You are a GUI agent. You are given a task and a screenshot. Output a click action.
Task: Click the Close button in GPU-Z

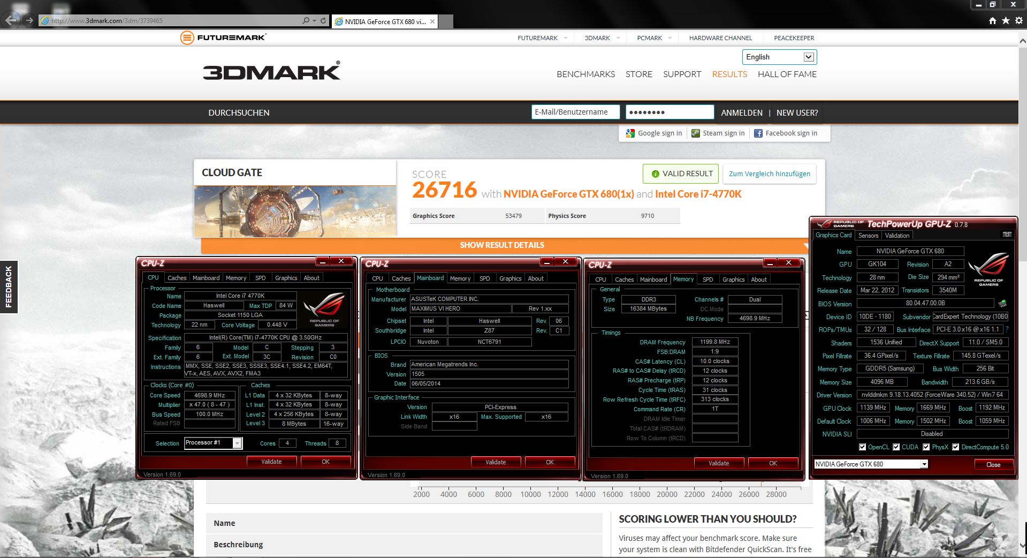point(993,464)
